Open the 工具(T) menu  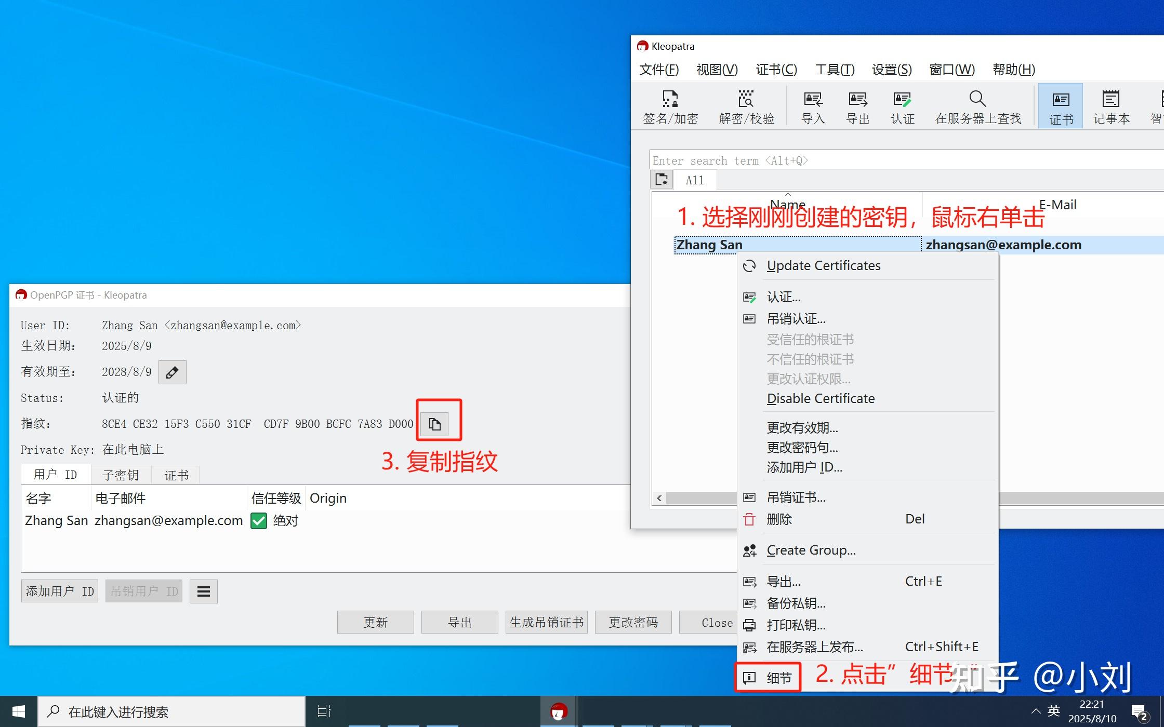(835, 69)
